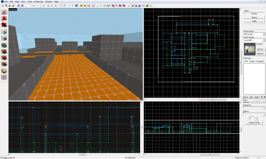This screenshot has height=159, width=266.
Task: Expand the Categories dropdown
Action: pos(264,108)
